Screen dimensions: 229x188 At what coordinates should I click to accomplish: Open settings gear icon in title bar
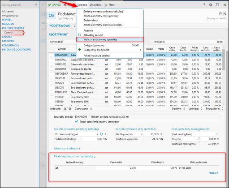(211, 5)
